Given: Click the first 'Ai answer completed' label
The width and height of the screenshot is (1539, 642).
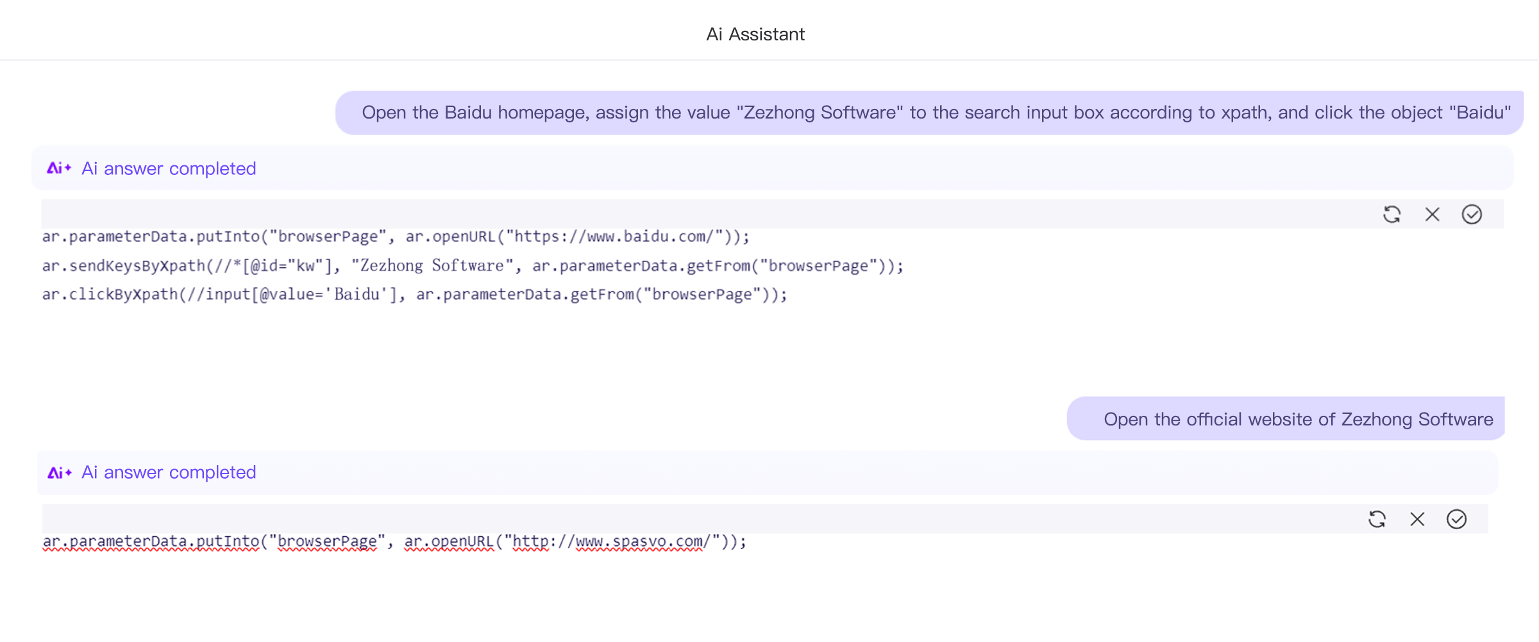Looking at the screenshot, I should (x=169, y=168).
